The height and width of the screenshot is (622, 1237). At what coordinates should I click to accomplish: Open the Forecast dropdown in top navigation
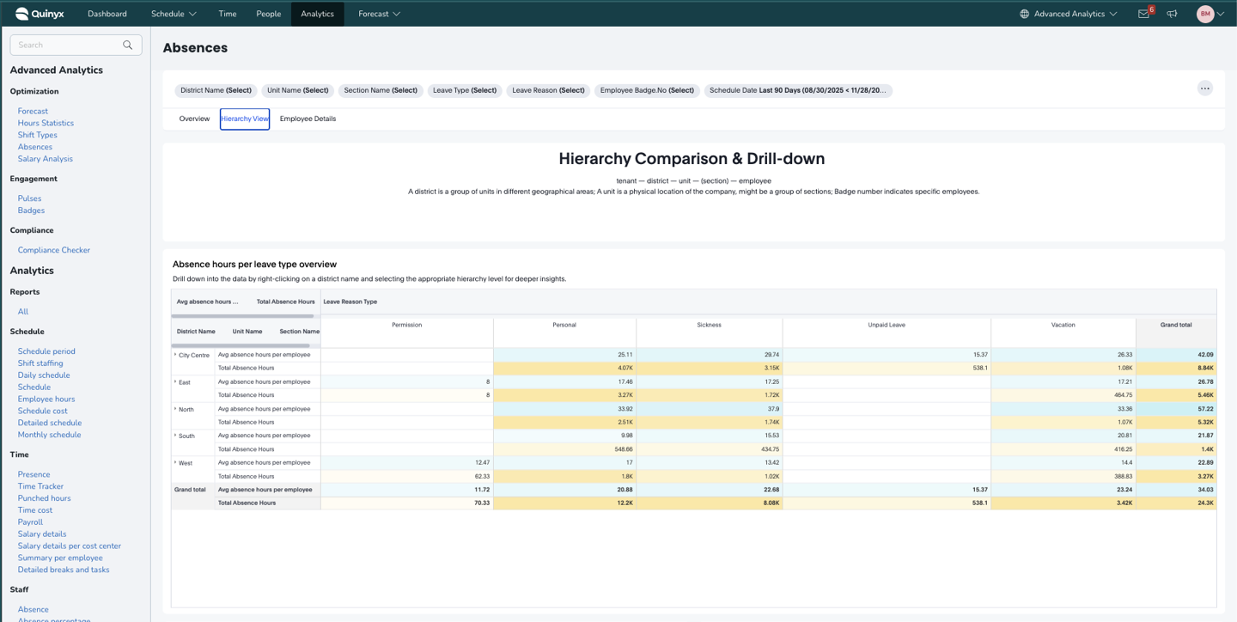click(379, 14)
